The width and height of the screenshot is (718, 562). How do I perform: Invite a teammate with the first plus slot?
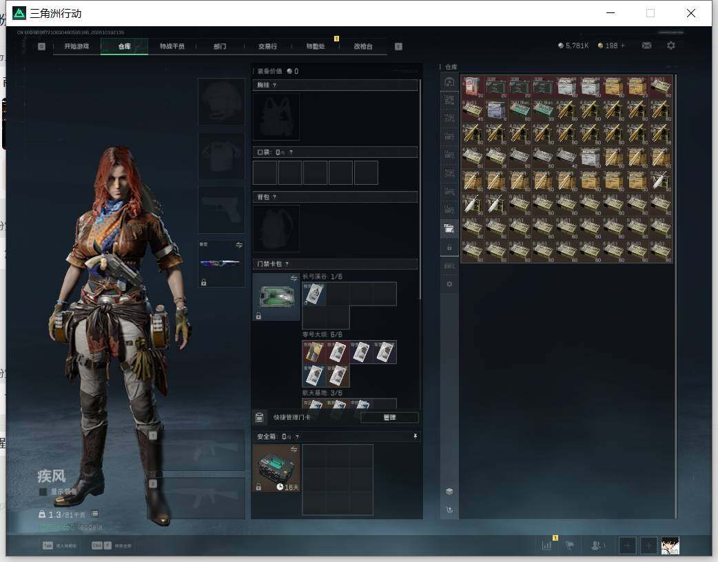click(x=627, y=545)
